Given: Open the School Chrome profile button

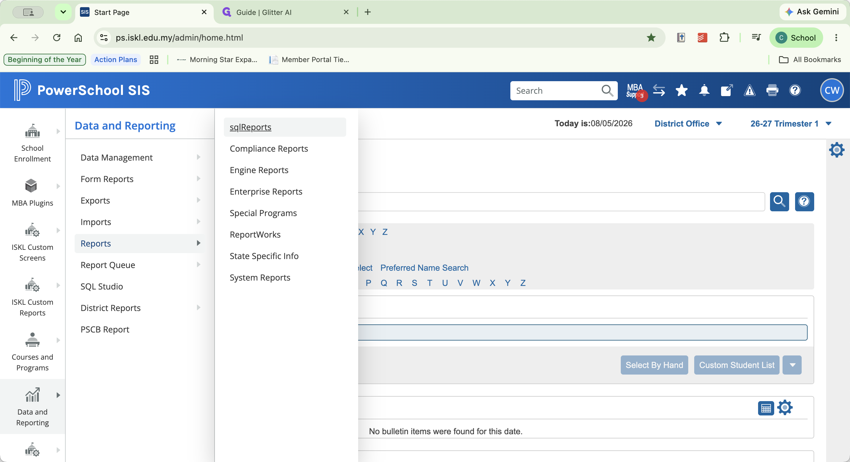Looking at the screenshot, I should [796, 38].
